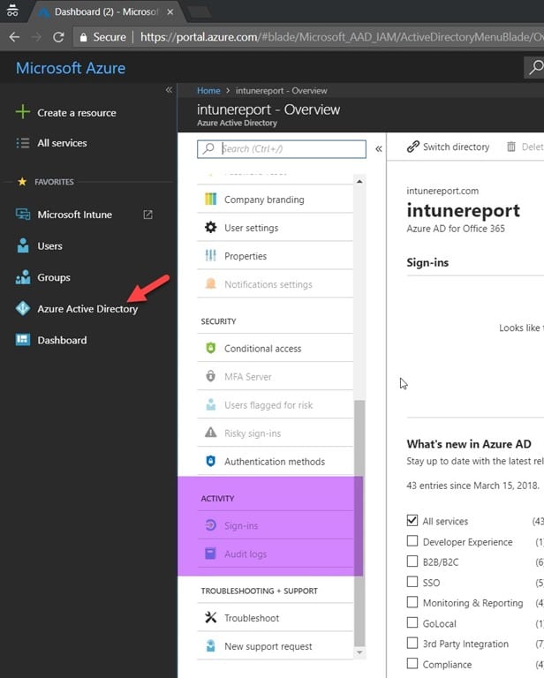Open Azure Active Directory from sidebar
Viewport: 544px width, 678px height.
(87, 309)
